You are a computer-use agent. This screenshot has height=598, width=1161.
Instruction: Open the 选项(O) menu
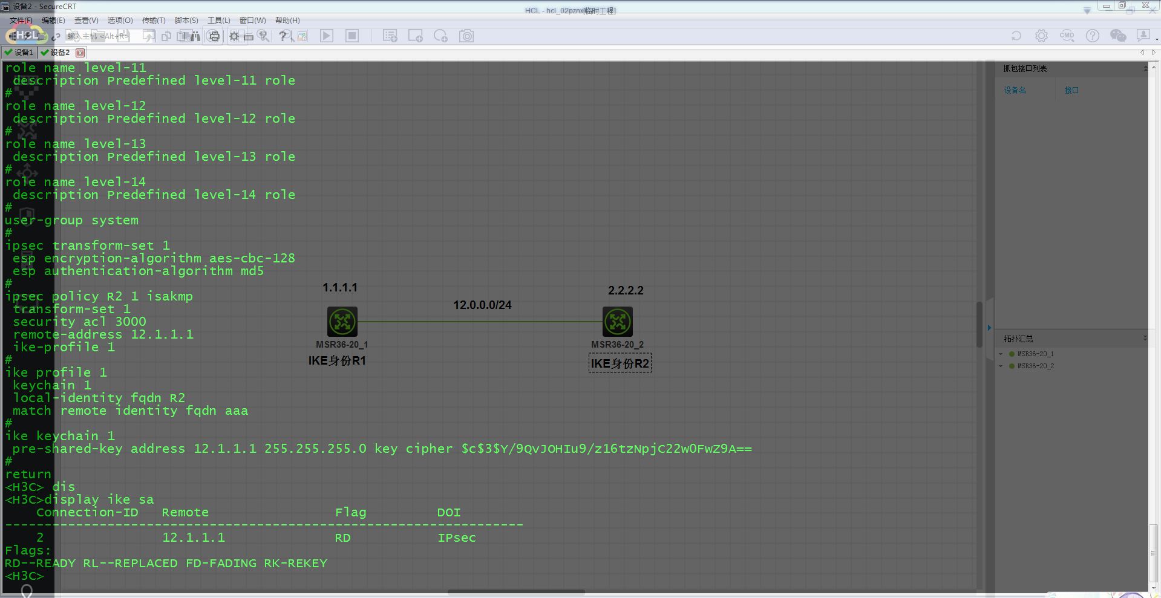(120, 21)
